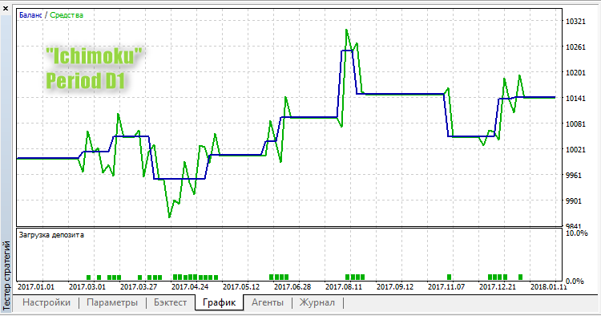Click the 2017.05.12 date label

tap(241, 287)
